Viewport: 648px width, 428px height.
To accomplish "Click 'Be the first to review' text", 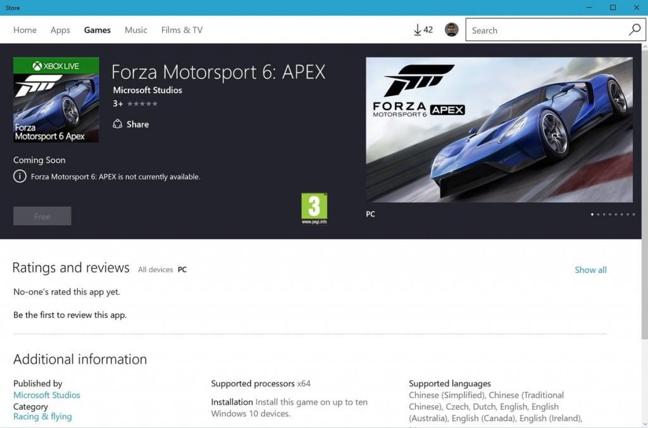I will click(70, 315).
